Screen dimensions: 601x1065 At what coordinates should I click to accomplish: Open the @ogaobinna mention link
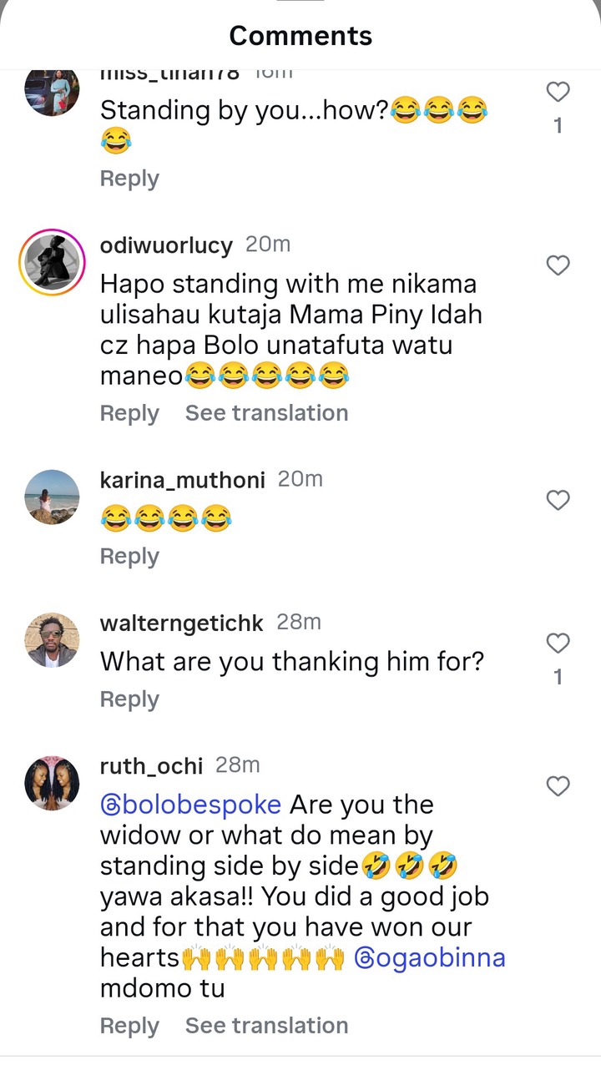431,957
